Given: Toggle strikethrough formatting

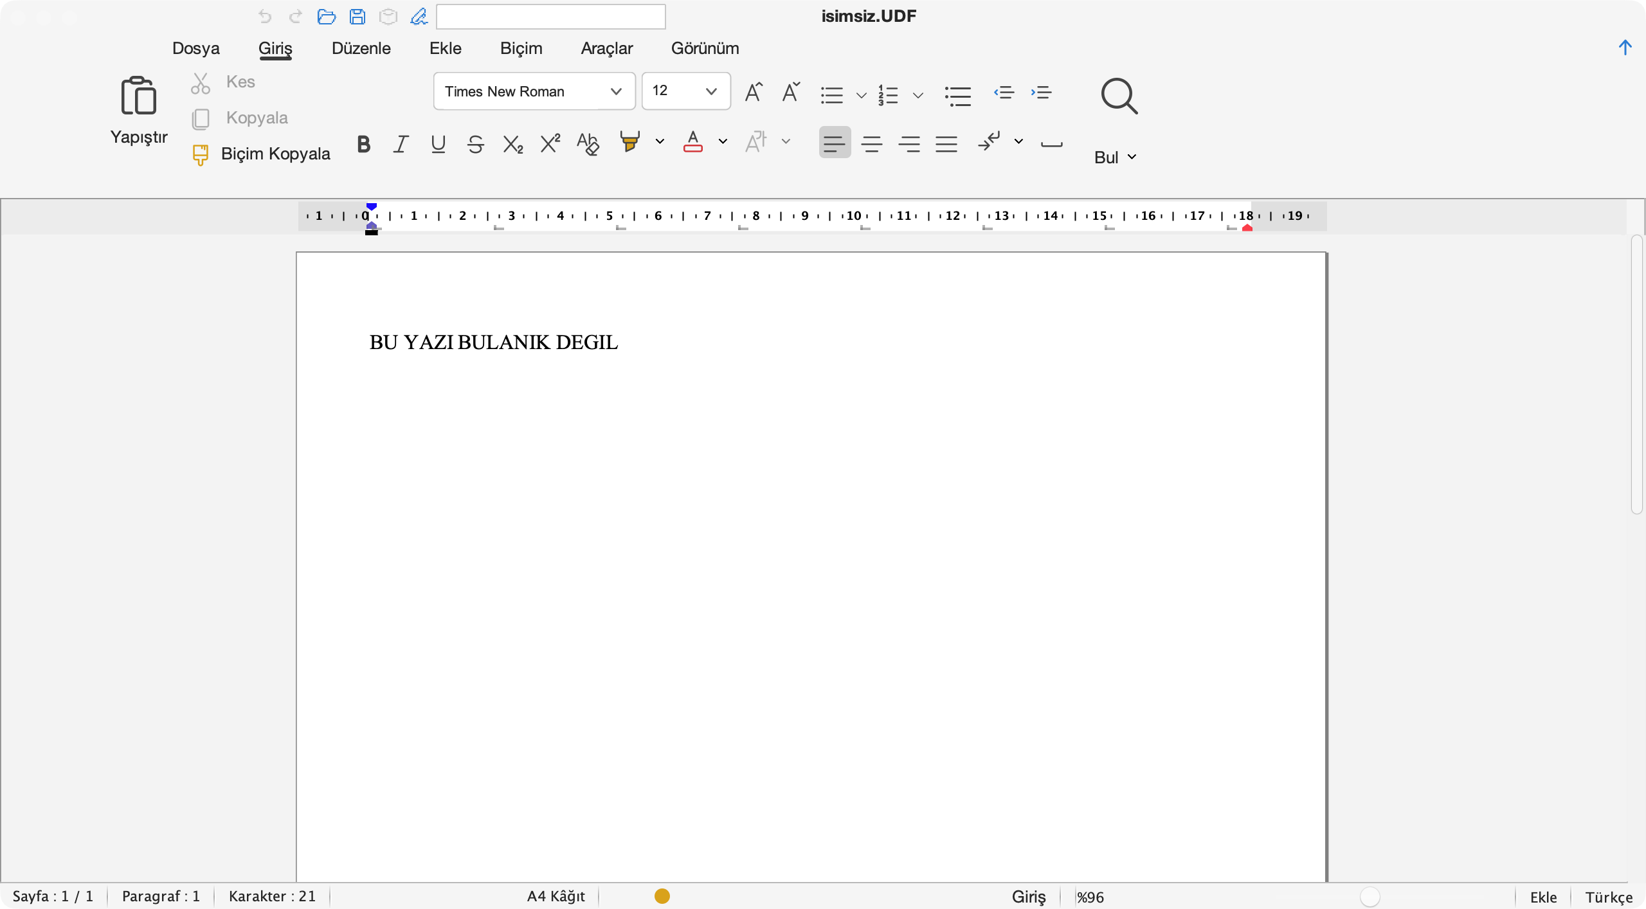Looking at the screenshot, I should (476, 144).
